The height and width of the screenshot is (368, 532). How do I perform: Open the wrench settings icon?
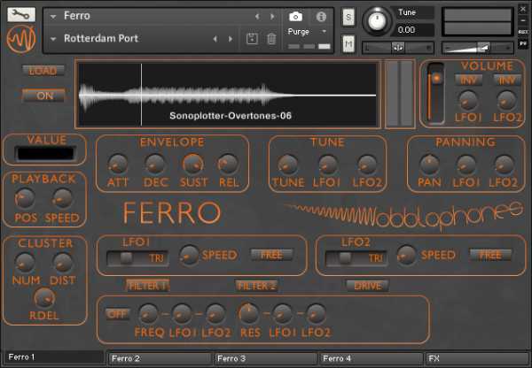coord(21,14)
